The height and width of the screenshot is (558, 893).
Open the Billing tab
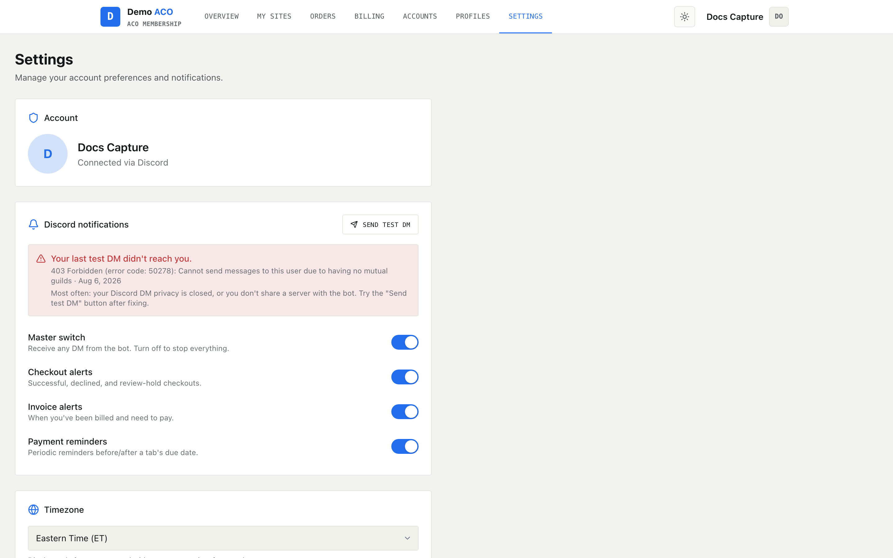tap(369, 16)
